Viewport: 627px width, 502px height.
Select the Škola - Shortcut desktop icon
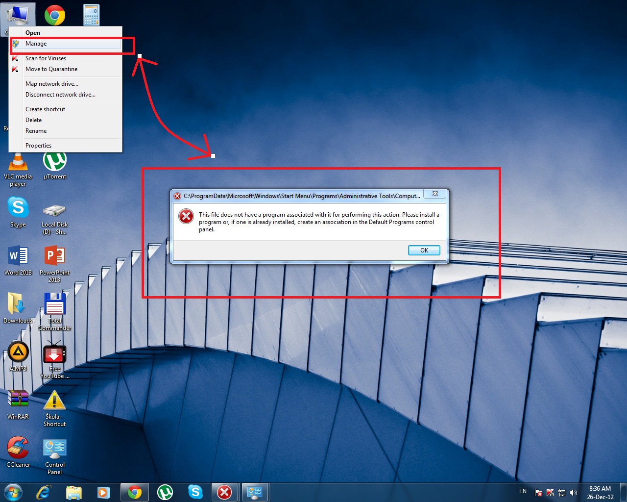pyautogui.click(x=54, y=408)
